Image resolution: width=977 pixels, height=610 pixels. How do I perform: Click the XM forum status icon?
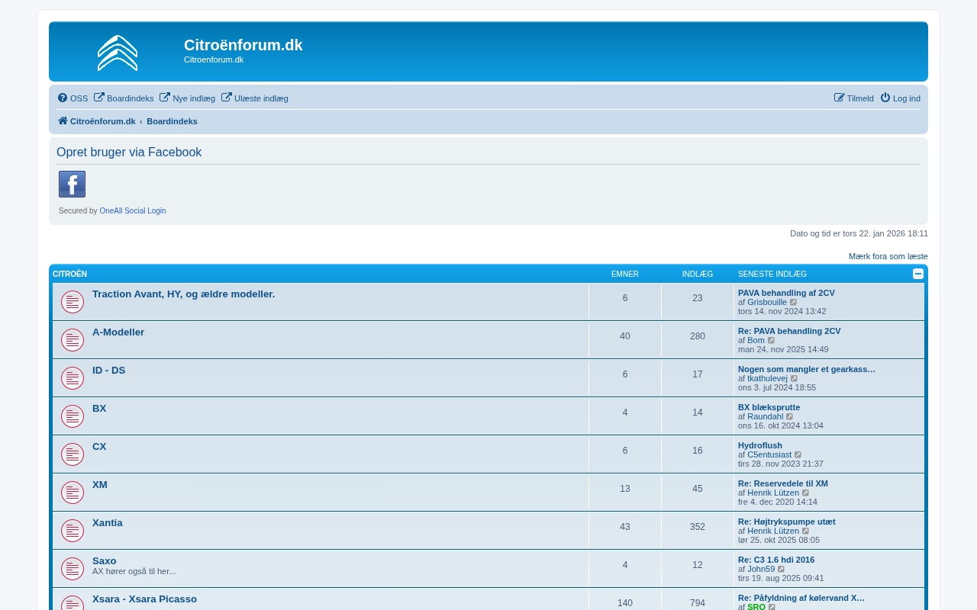[73, 493]
